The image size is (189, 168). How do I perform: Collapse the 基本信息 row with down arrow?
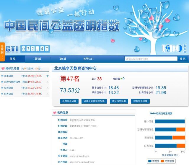tap(47, 76)
